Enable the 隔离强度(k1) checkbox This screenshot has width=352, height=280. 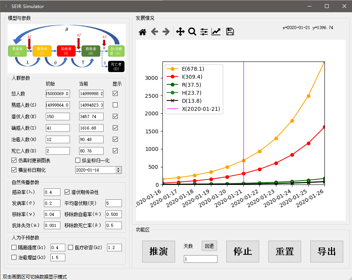click(14, 248)
